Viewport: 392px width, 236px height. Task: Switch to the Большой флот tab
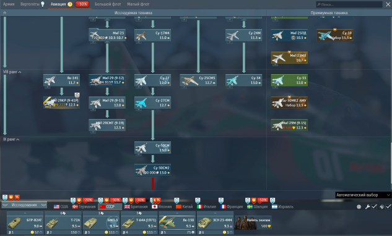pyautogui.click(x=108, y=4)
